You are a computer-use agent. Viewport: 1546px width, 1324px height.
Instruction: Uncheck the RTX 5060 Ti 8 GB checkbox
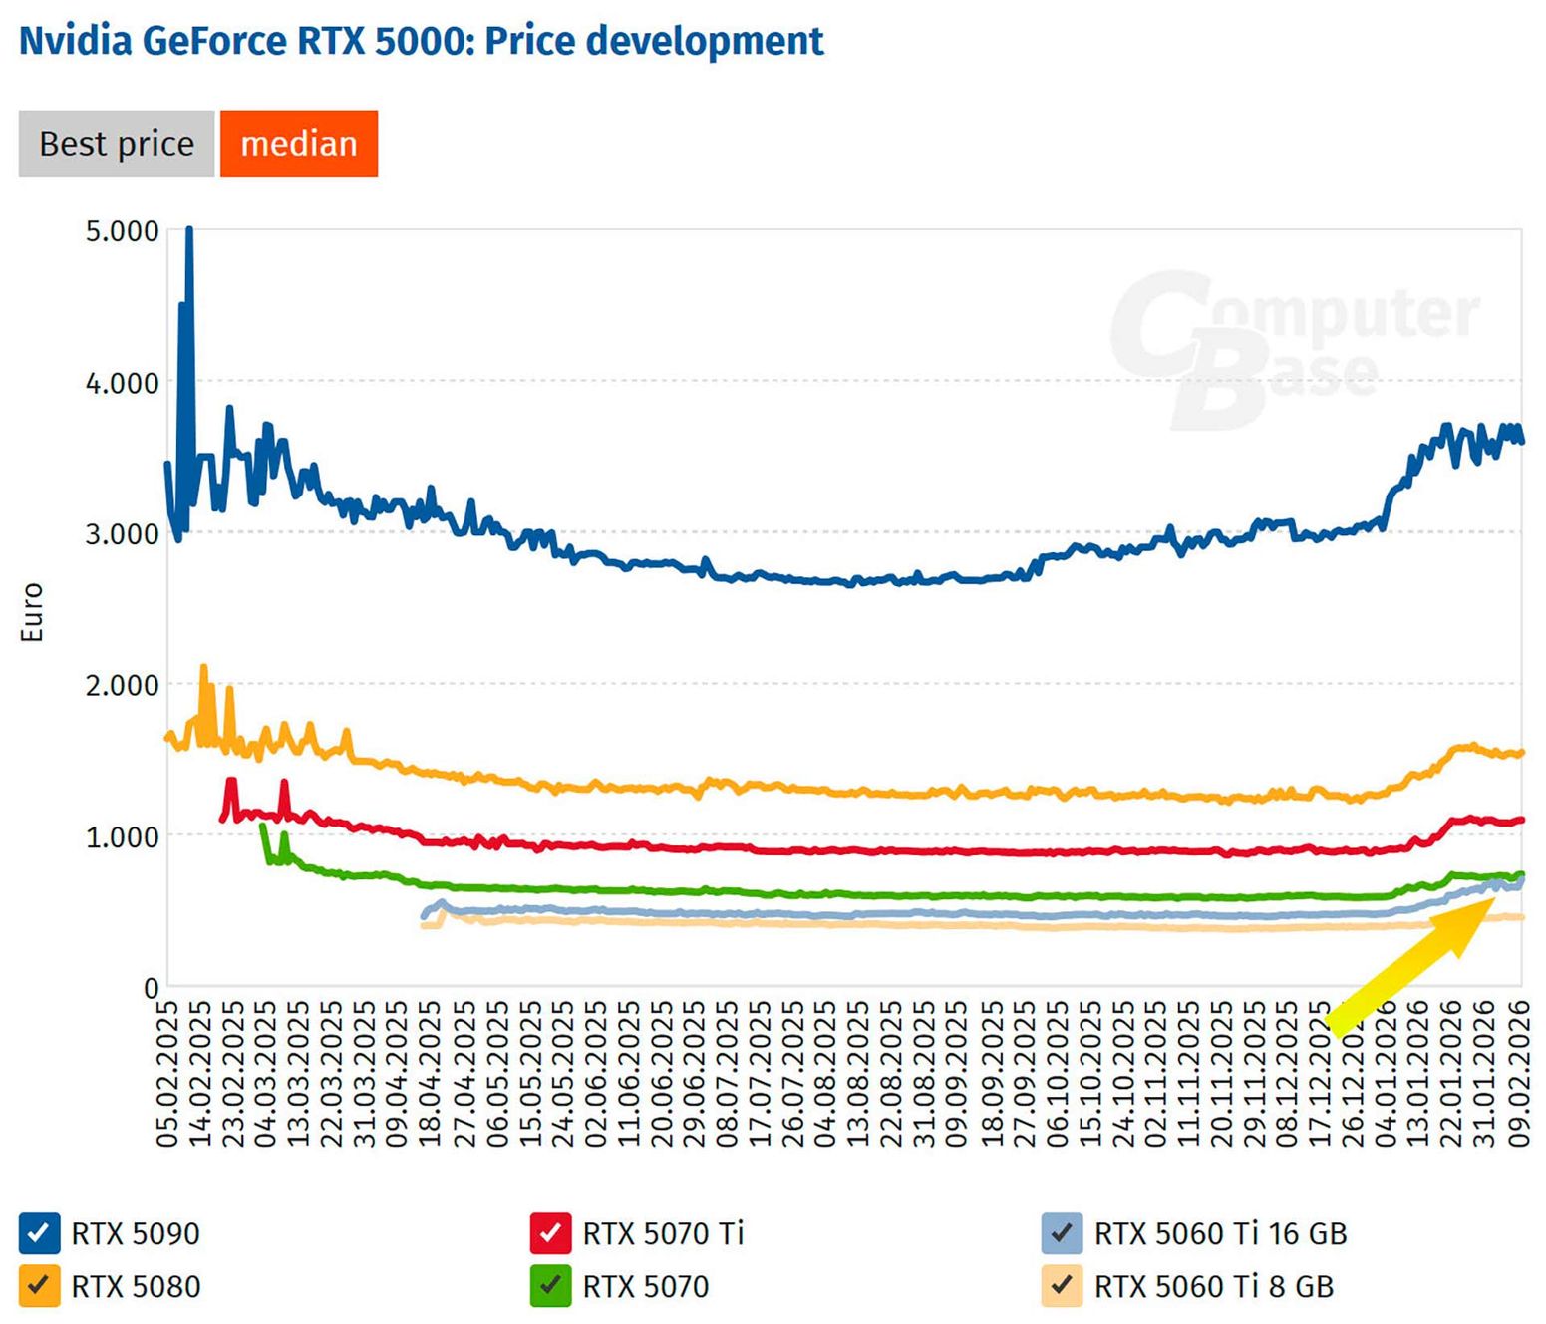point(1062,1286)
